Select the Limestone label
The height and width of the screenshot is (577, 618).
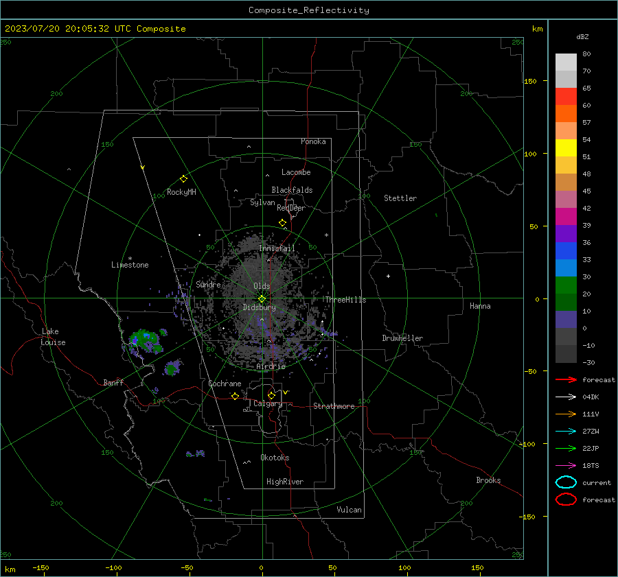pyautogui.click(x=130, y=265)
